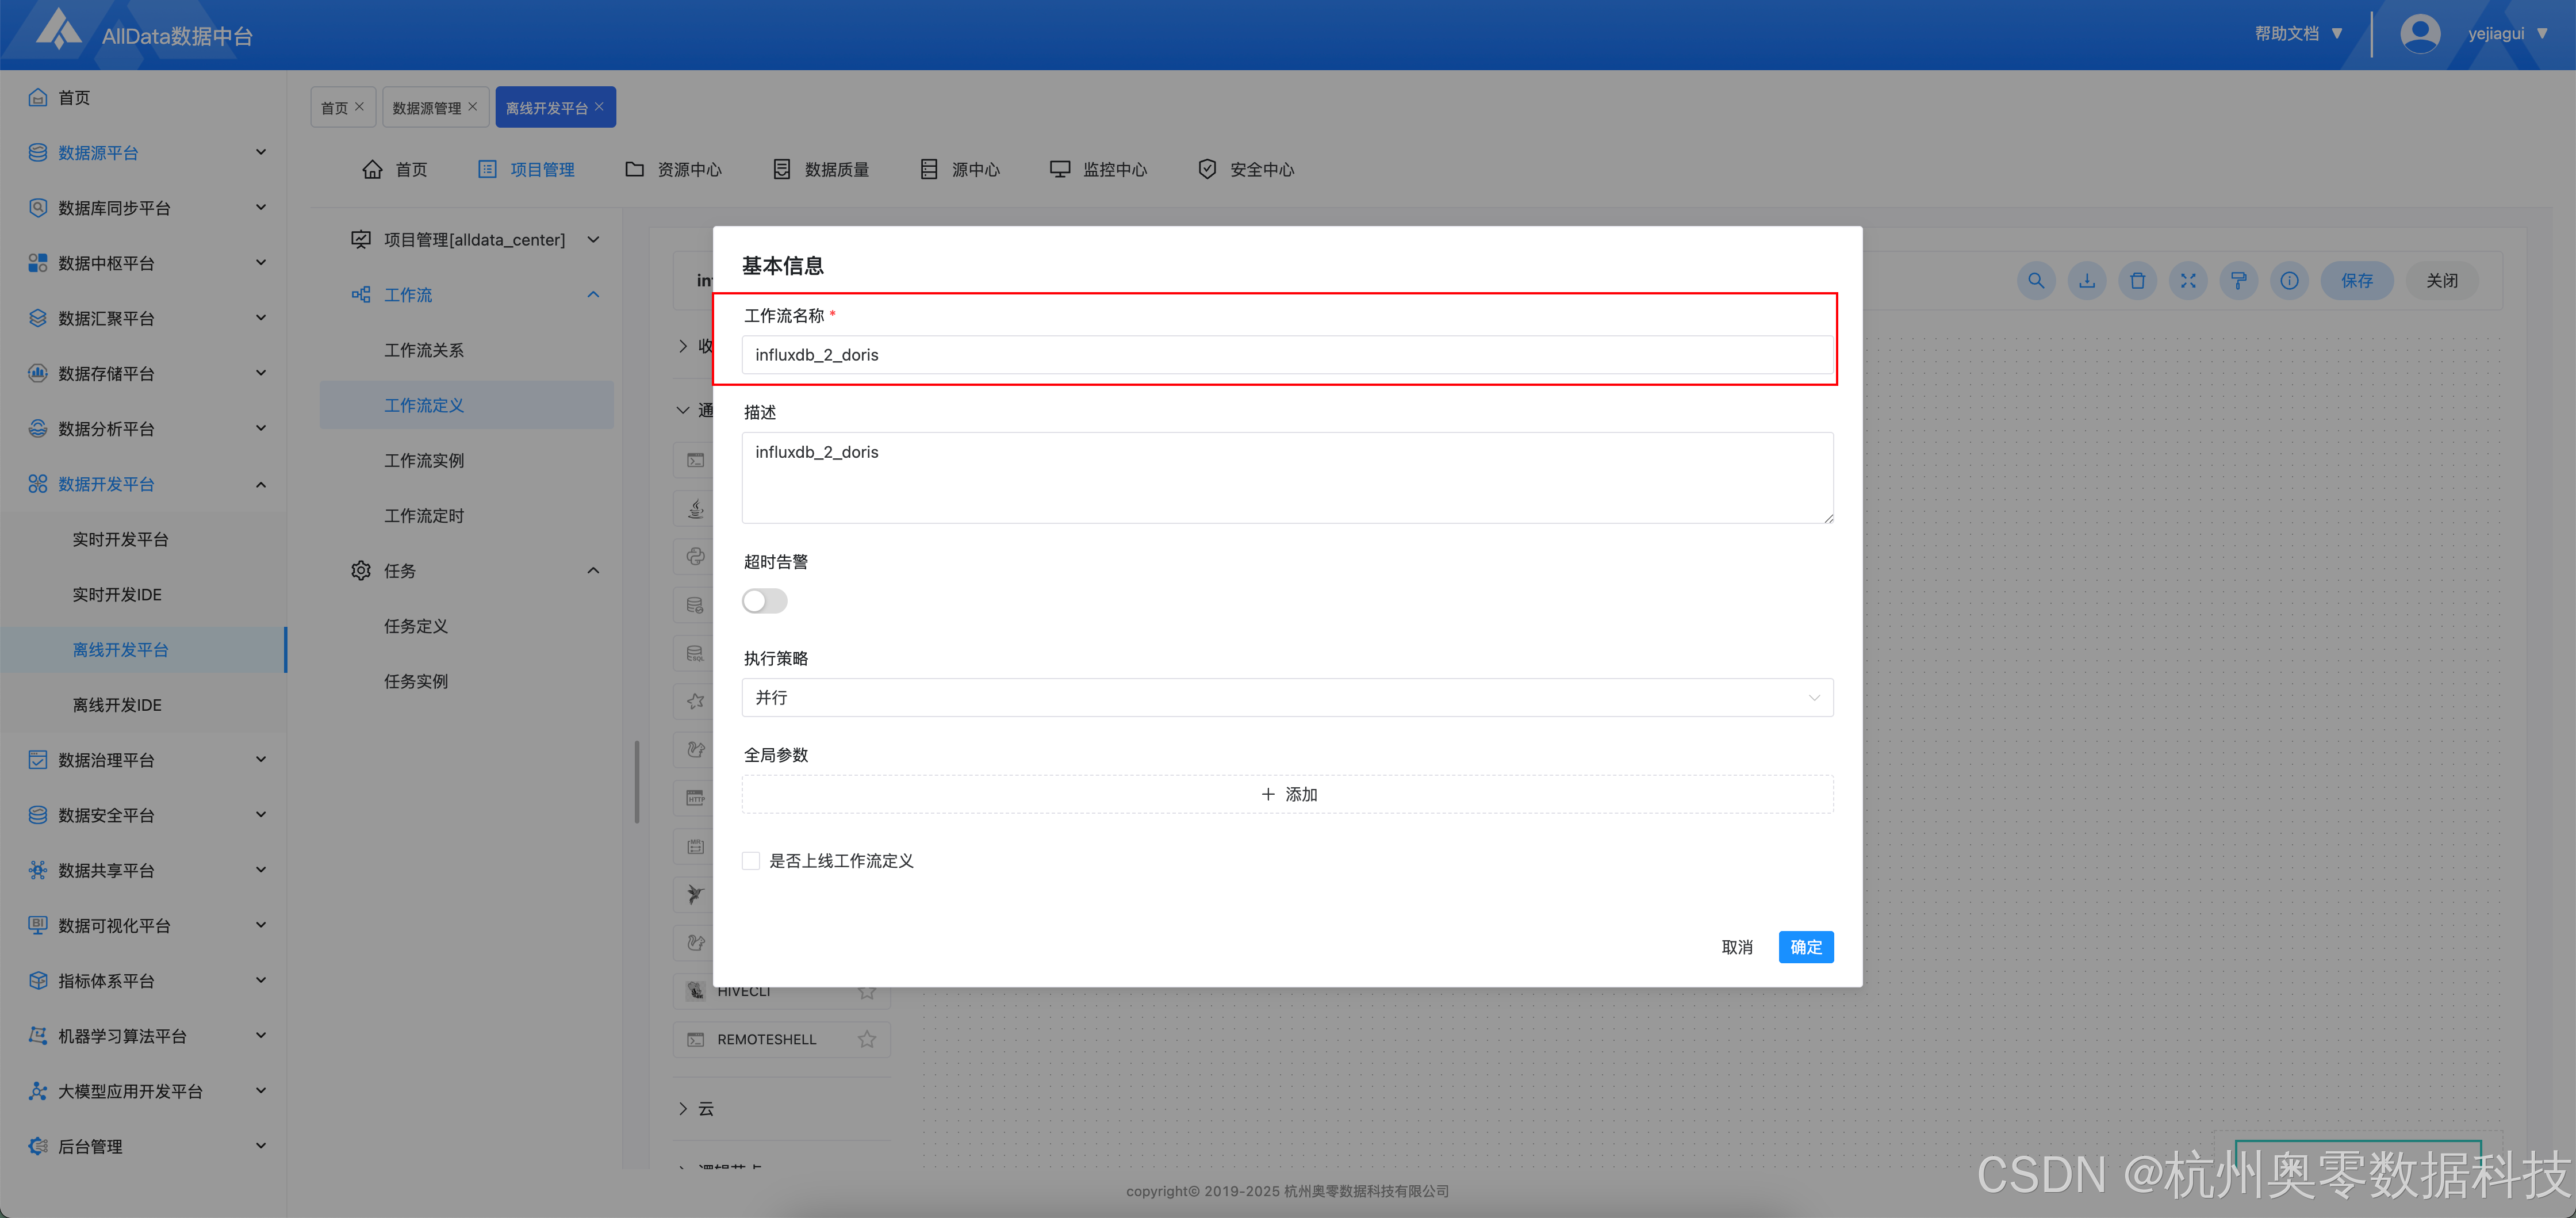Screen dimensions: 2576x1218
Task: Click the 数据源平台 database icon
Action: tap(38, 152)
